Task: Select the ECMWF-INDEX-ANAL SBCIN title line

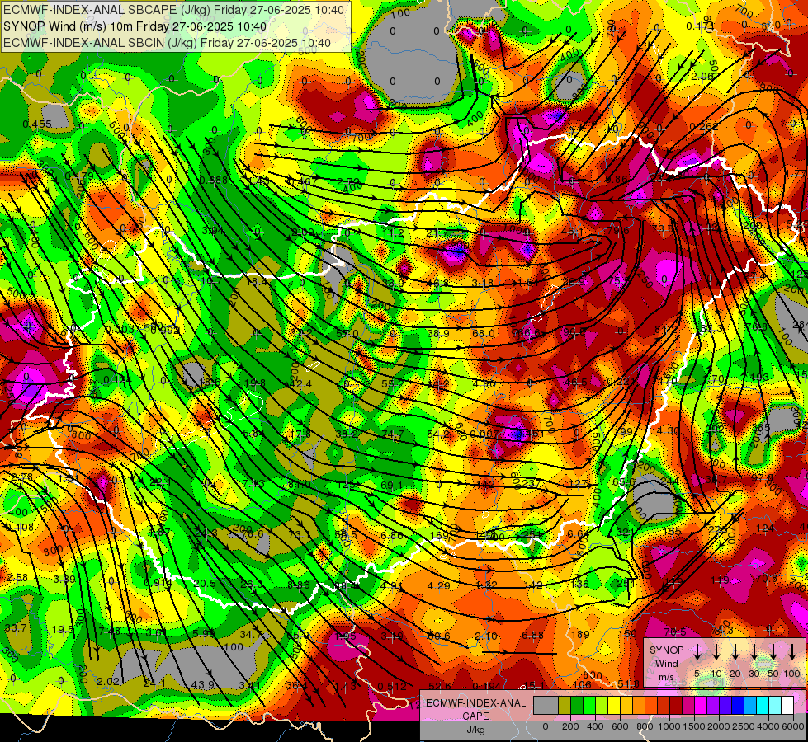Action: click(167, 43)
